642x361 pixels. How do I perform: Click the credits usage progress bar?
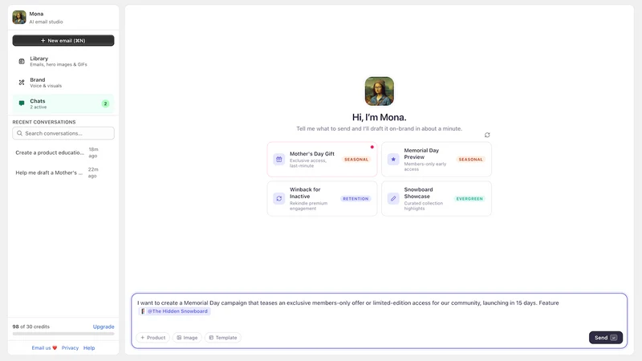coord(63,334)
